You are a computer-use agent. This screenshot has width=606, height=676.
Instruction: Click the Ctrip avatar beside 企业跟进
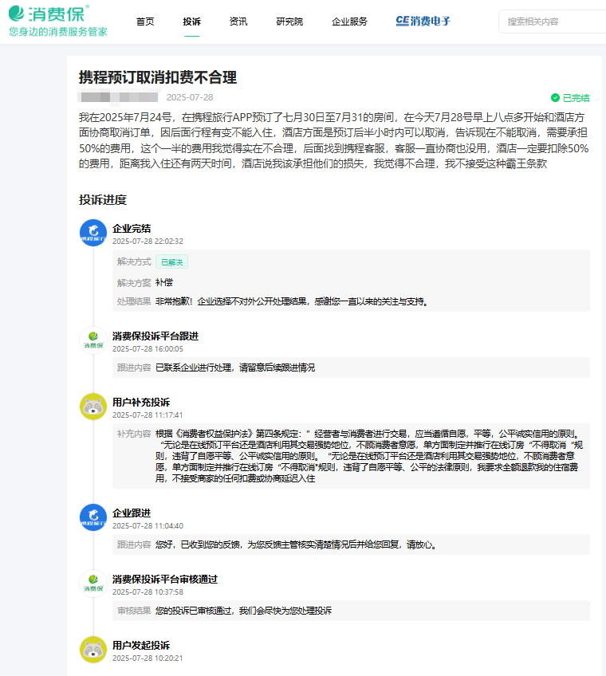tap(93, 517)
